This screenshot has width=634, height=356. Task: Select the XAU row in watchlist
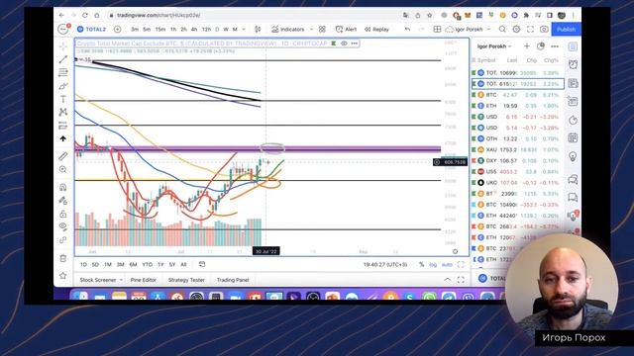(x=517, y=149)
